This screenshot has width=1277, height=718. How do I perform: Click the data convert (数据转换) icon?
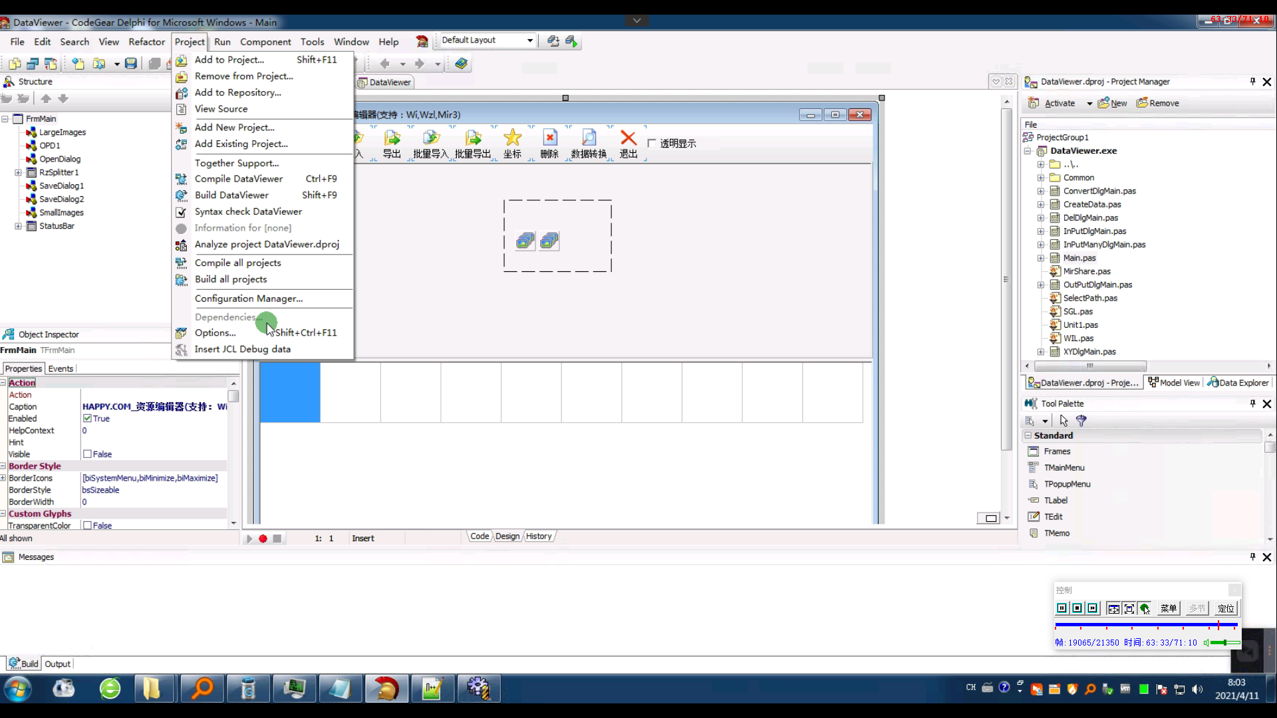coord(589,138)
